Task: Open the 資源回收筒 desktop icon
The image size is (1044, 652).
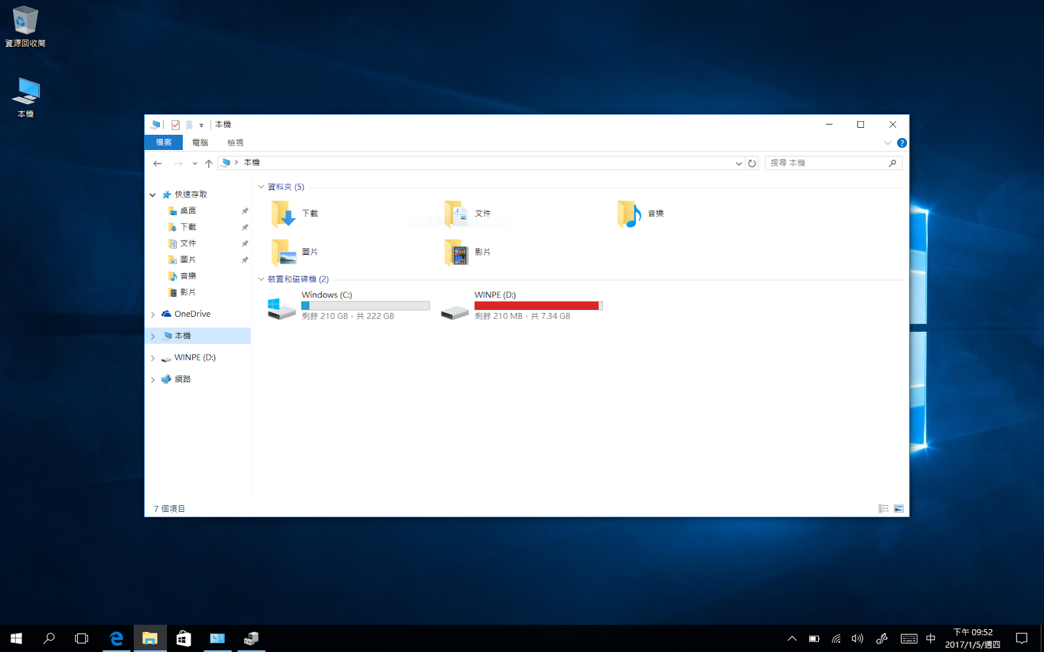Action: point(25,27)
